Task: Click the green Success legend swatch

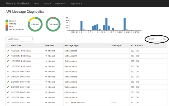Action: click(7, 21)
